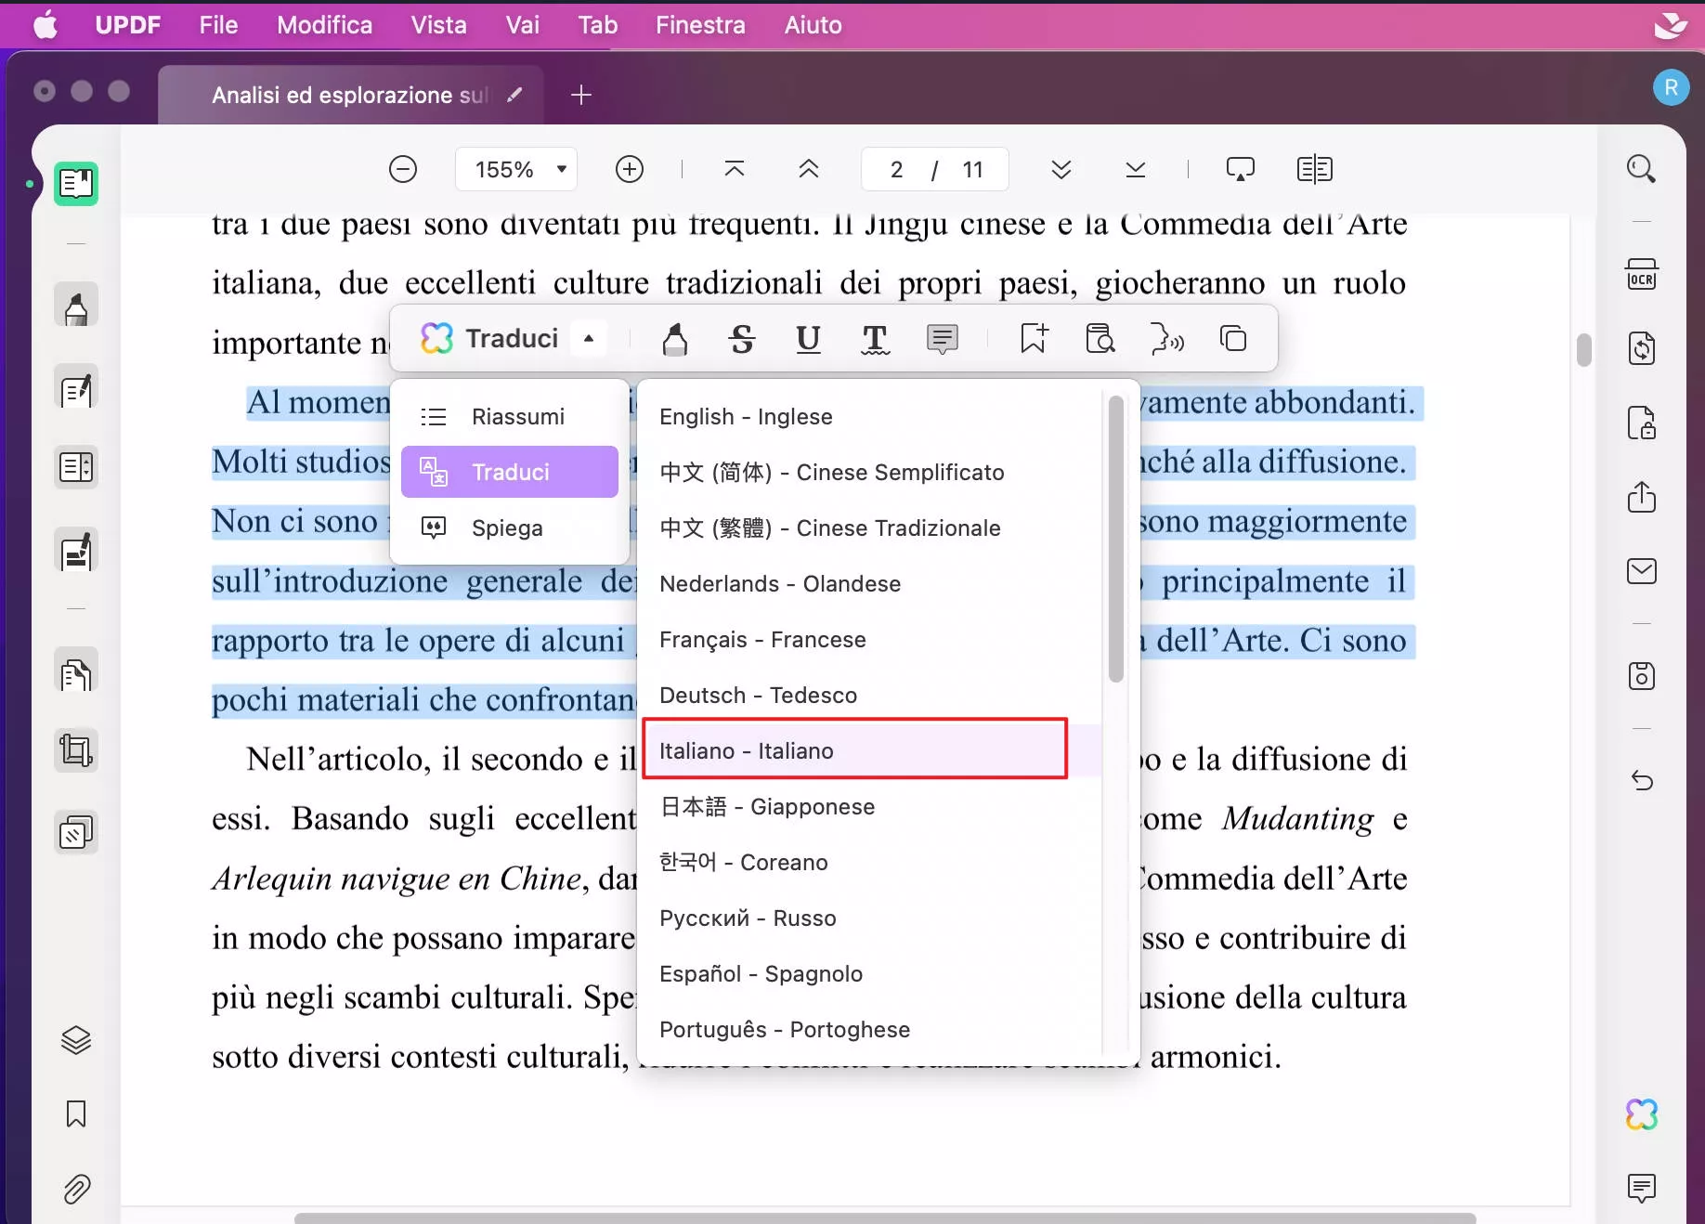Viewport: 1705px width, 1224px height.
Task: Select English - Inglese language
Action: coord(871,416)
